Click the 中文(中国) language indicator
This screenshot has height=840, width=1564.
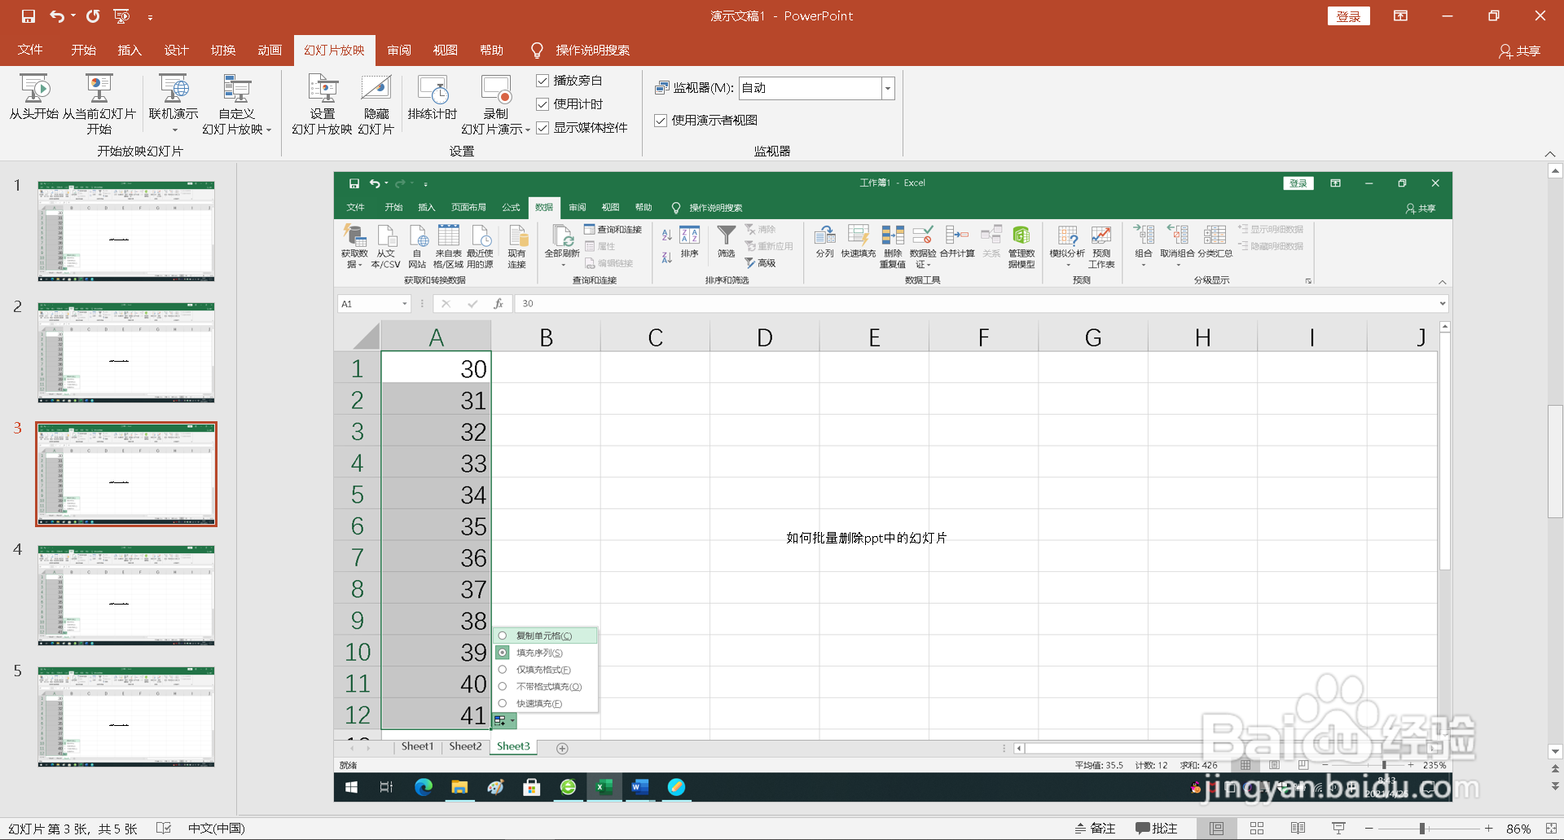[216, 829]
